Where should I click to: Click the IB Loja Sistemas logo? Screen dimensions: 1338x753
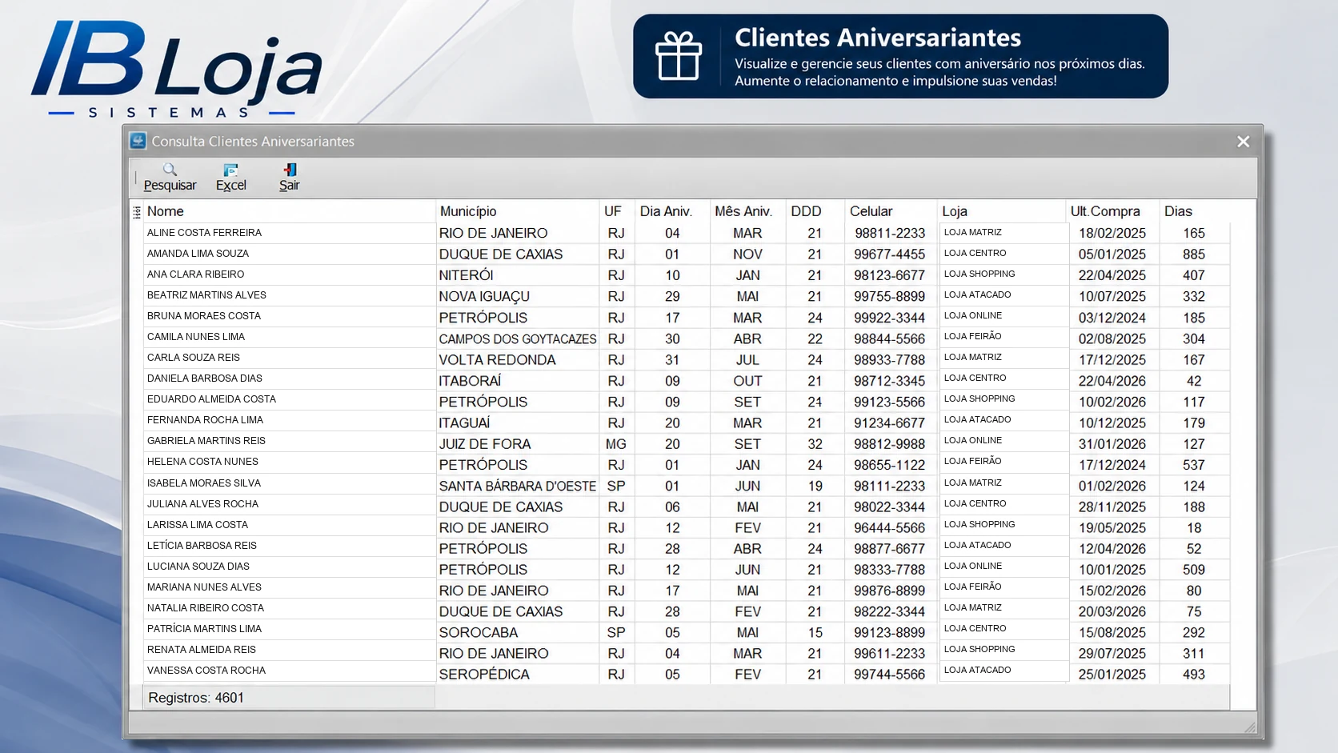[176, 70]
